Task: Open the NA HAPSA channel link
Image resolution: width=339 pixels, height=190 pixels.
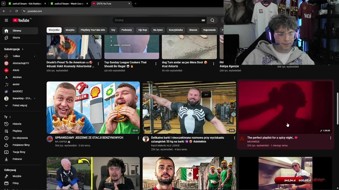Action: [x=60, y=142]
